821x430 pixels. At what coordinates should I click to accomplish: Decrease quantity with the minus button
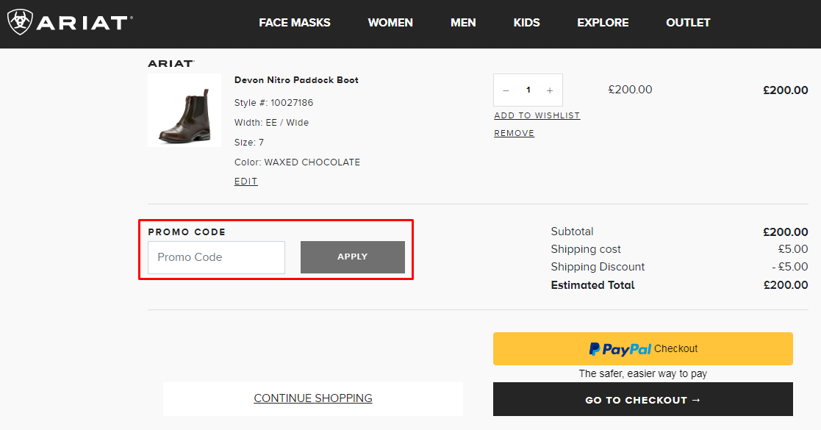click(506, 90)
